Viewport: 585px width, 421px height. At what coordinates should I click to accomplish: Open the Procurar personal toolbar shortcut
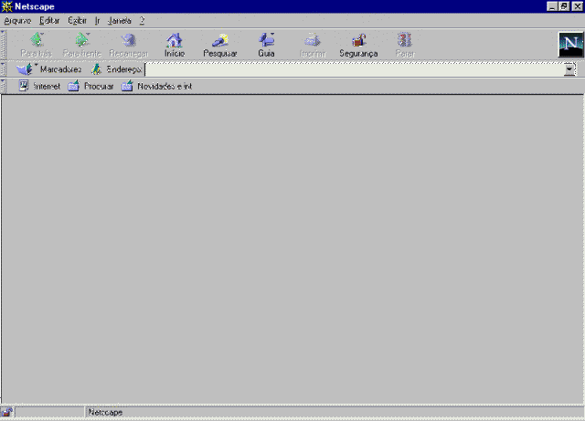click(x=90, y=86)
